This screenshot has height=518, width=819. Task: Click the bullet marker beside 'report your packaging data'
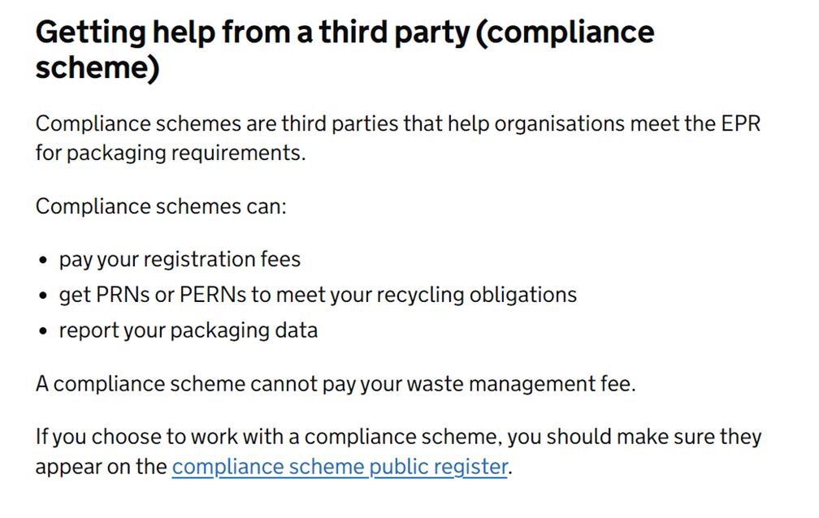[43, 331]
